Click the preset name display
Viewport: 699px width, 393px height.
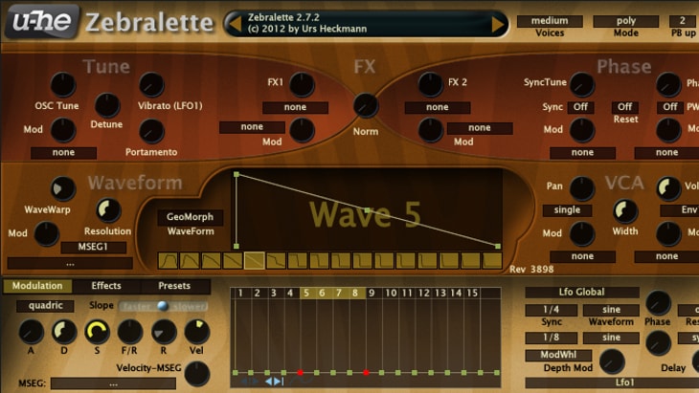point(367,23)
